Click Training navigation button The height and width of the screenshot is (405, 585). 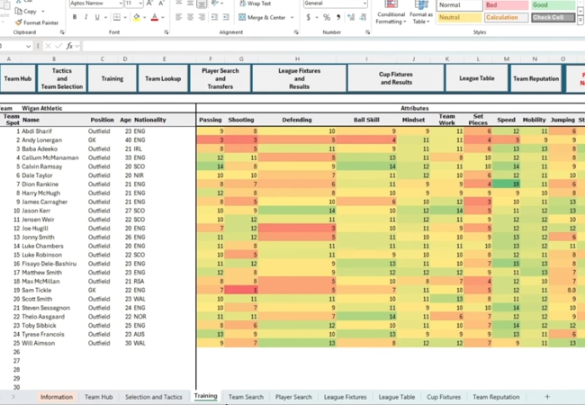(x=112, y=78)
